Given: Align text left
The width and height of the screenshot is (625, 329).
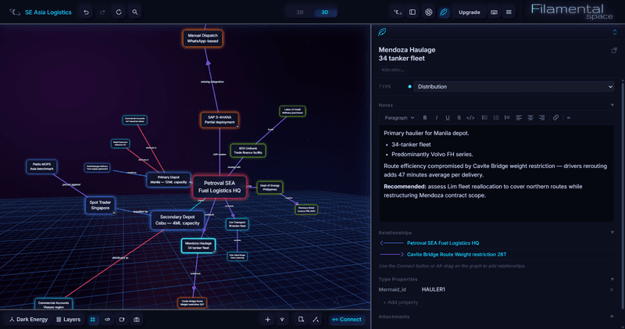Looking at the screenshot, I should pyautogui.click(x=519, y=118).
